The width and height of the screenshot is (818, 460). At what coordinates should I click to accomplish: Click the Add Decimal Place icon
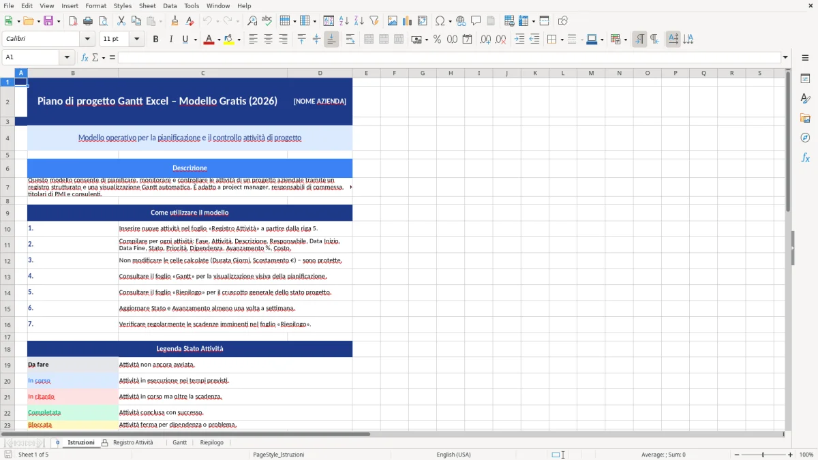(486, 40)
